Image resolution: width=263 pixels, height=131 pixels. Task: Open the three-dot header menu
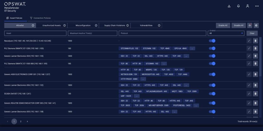coord(257,6)
